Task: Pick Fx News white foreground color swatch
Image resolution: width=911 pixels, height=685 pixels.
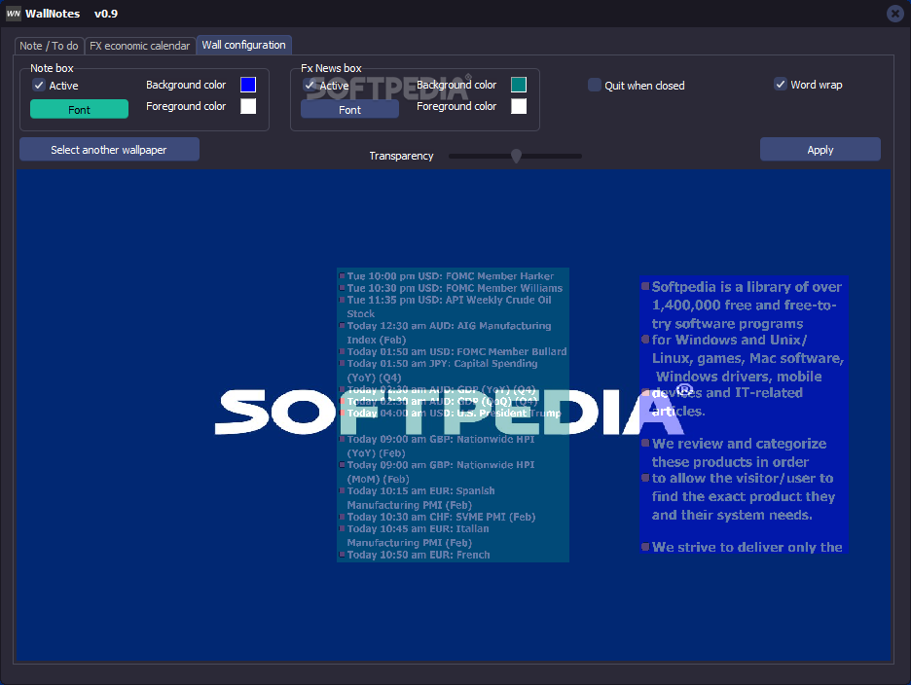Action: 519,106
